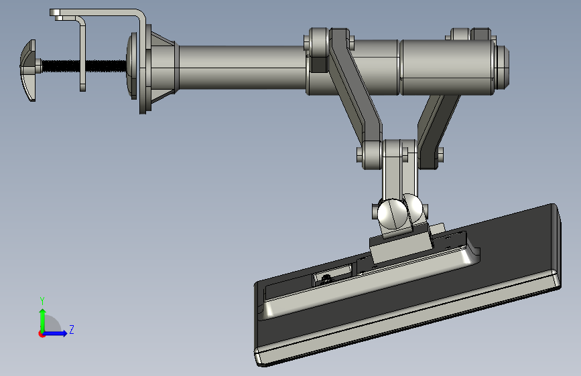Click the red X axis dot at triad origin
This screenshot has height=376, width=581.
click(x=42, y=334)
